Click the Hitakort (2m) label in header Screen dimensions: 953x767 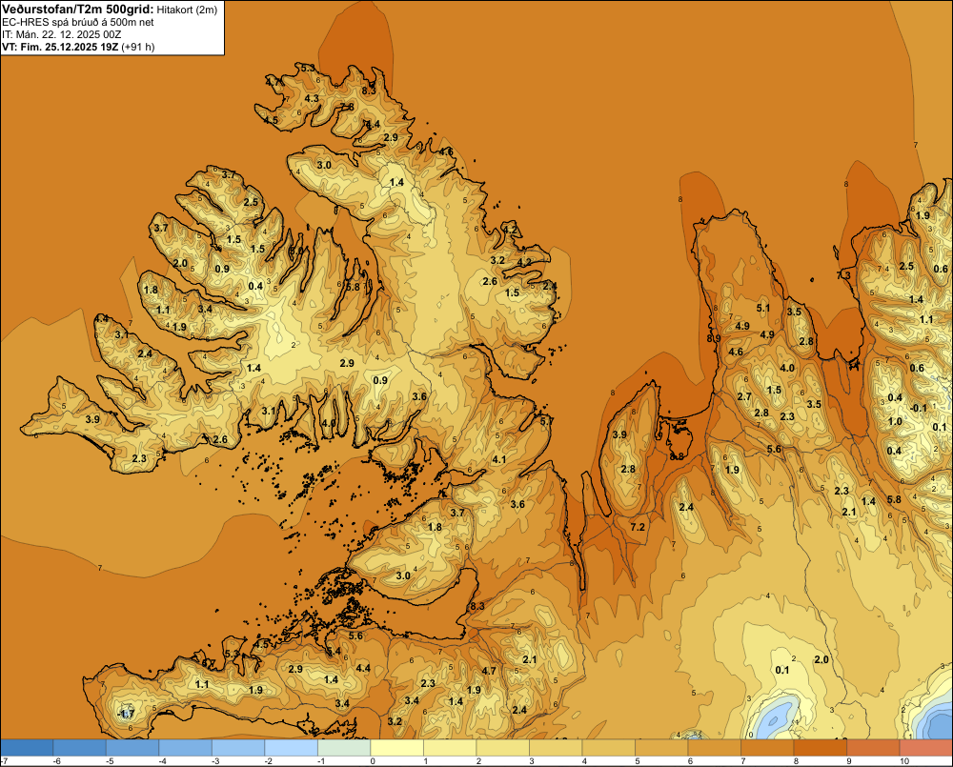187,10
